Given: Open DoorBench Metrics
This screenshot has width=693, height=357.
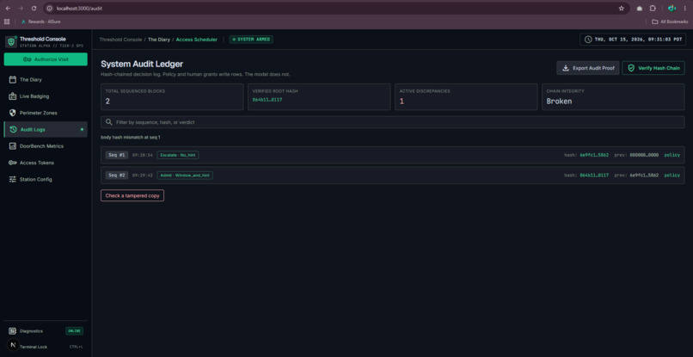Looking at the screenshot, I should (46, 146).
